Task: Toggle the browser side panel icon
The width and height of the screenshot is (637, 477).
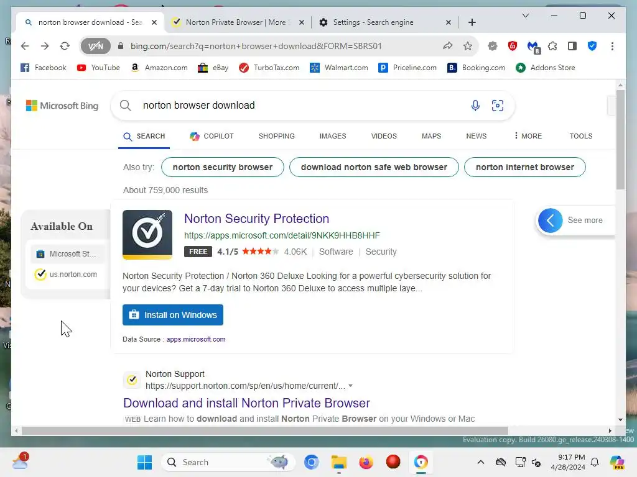Action: point(572,46)
